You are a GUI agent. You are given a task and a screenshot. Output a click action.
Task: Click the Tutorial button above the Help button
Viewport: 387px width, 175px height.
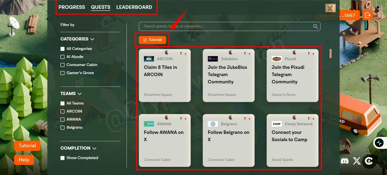point(27,146)
